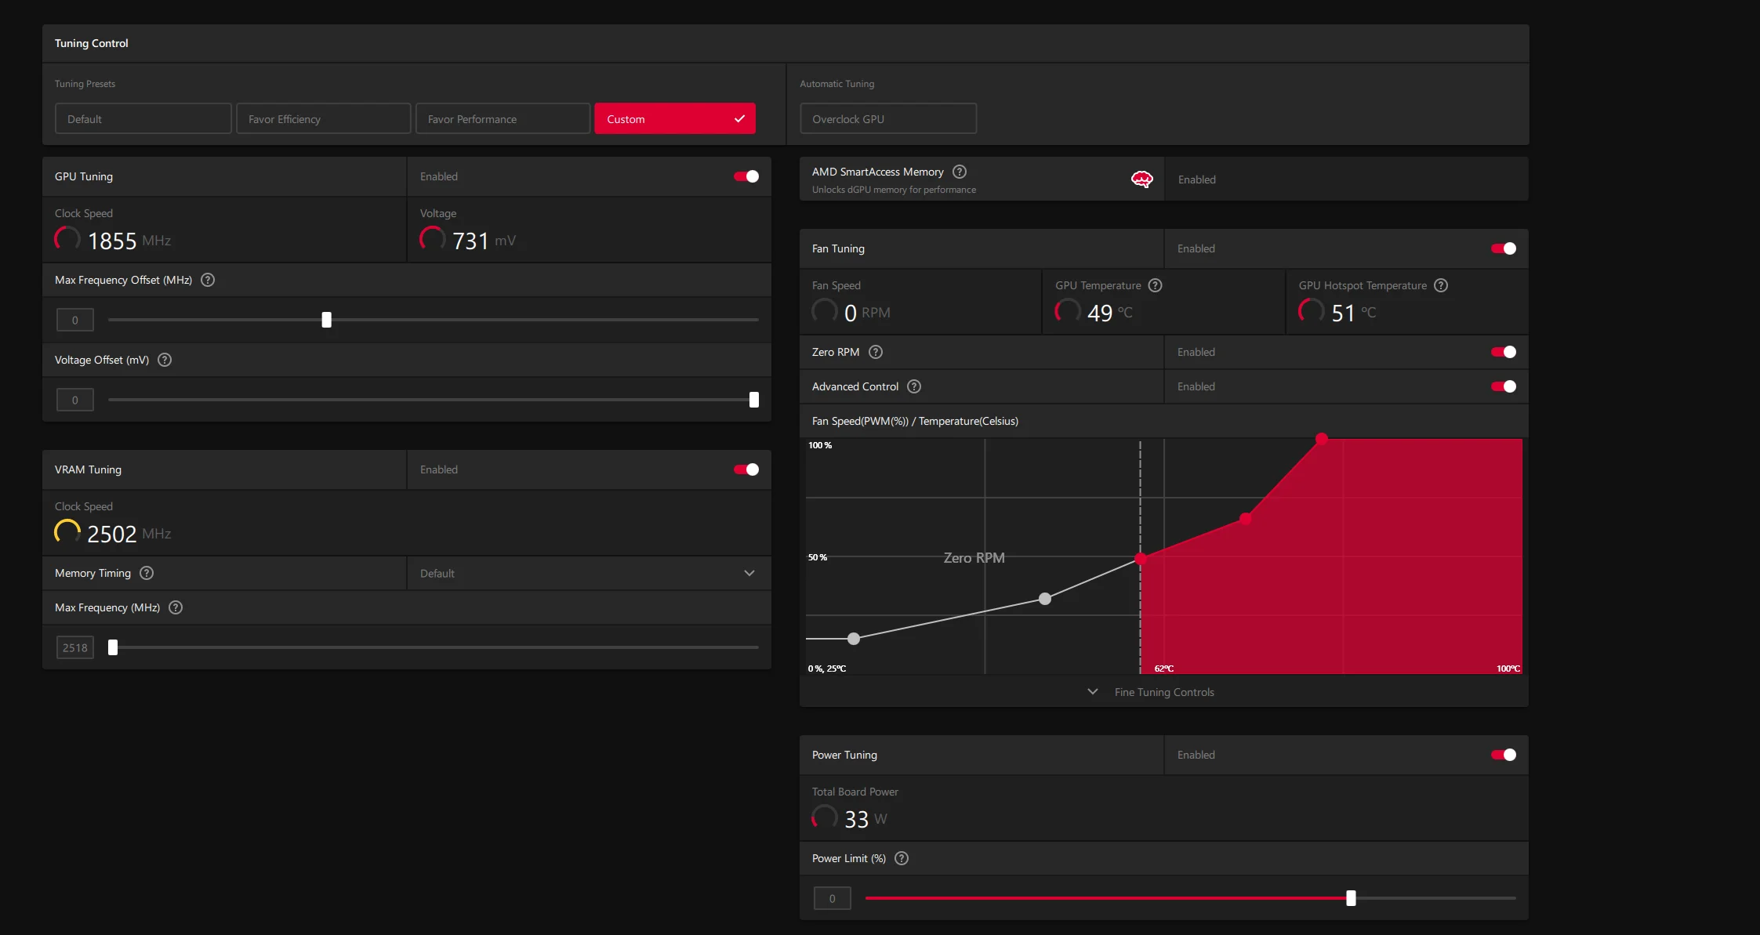1760x935 pixels.
Task: Toggle VRAM Tuning off
Action: 746,469
